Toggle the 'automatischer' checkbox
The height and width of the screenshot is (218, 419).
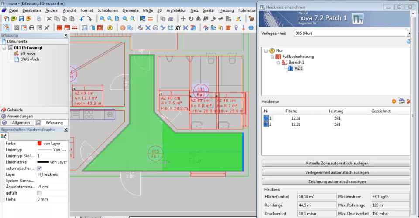pyautogui.click(x=39, y=168)
